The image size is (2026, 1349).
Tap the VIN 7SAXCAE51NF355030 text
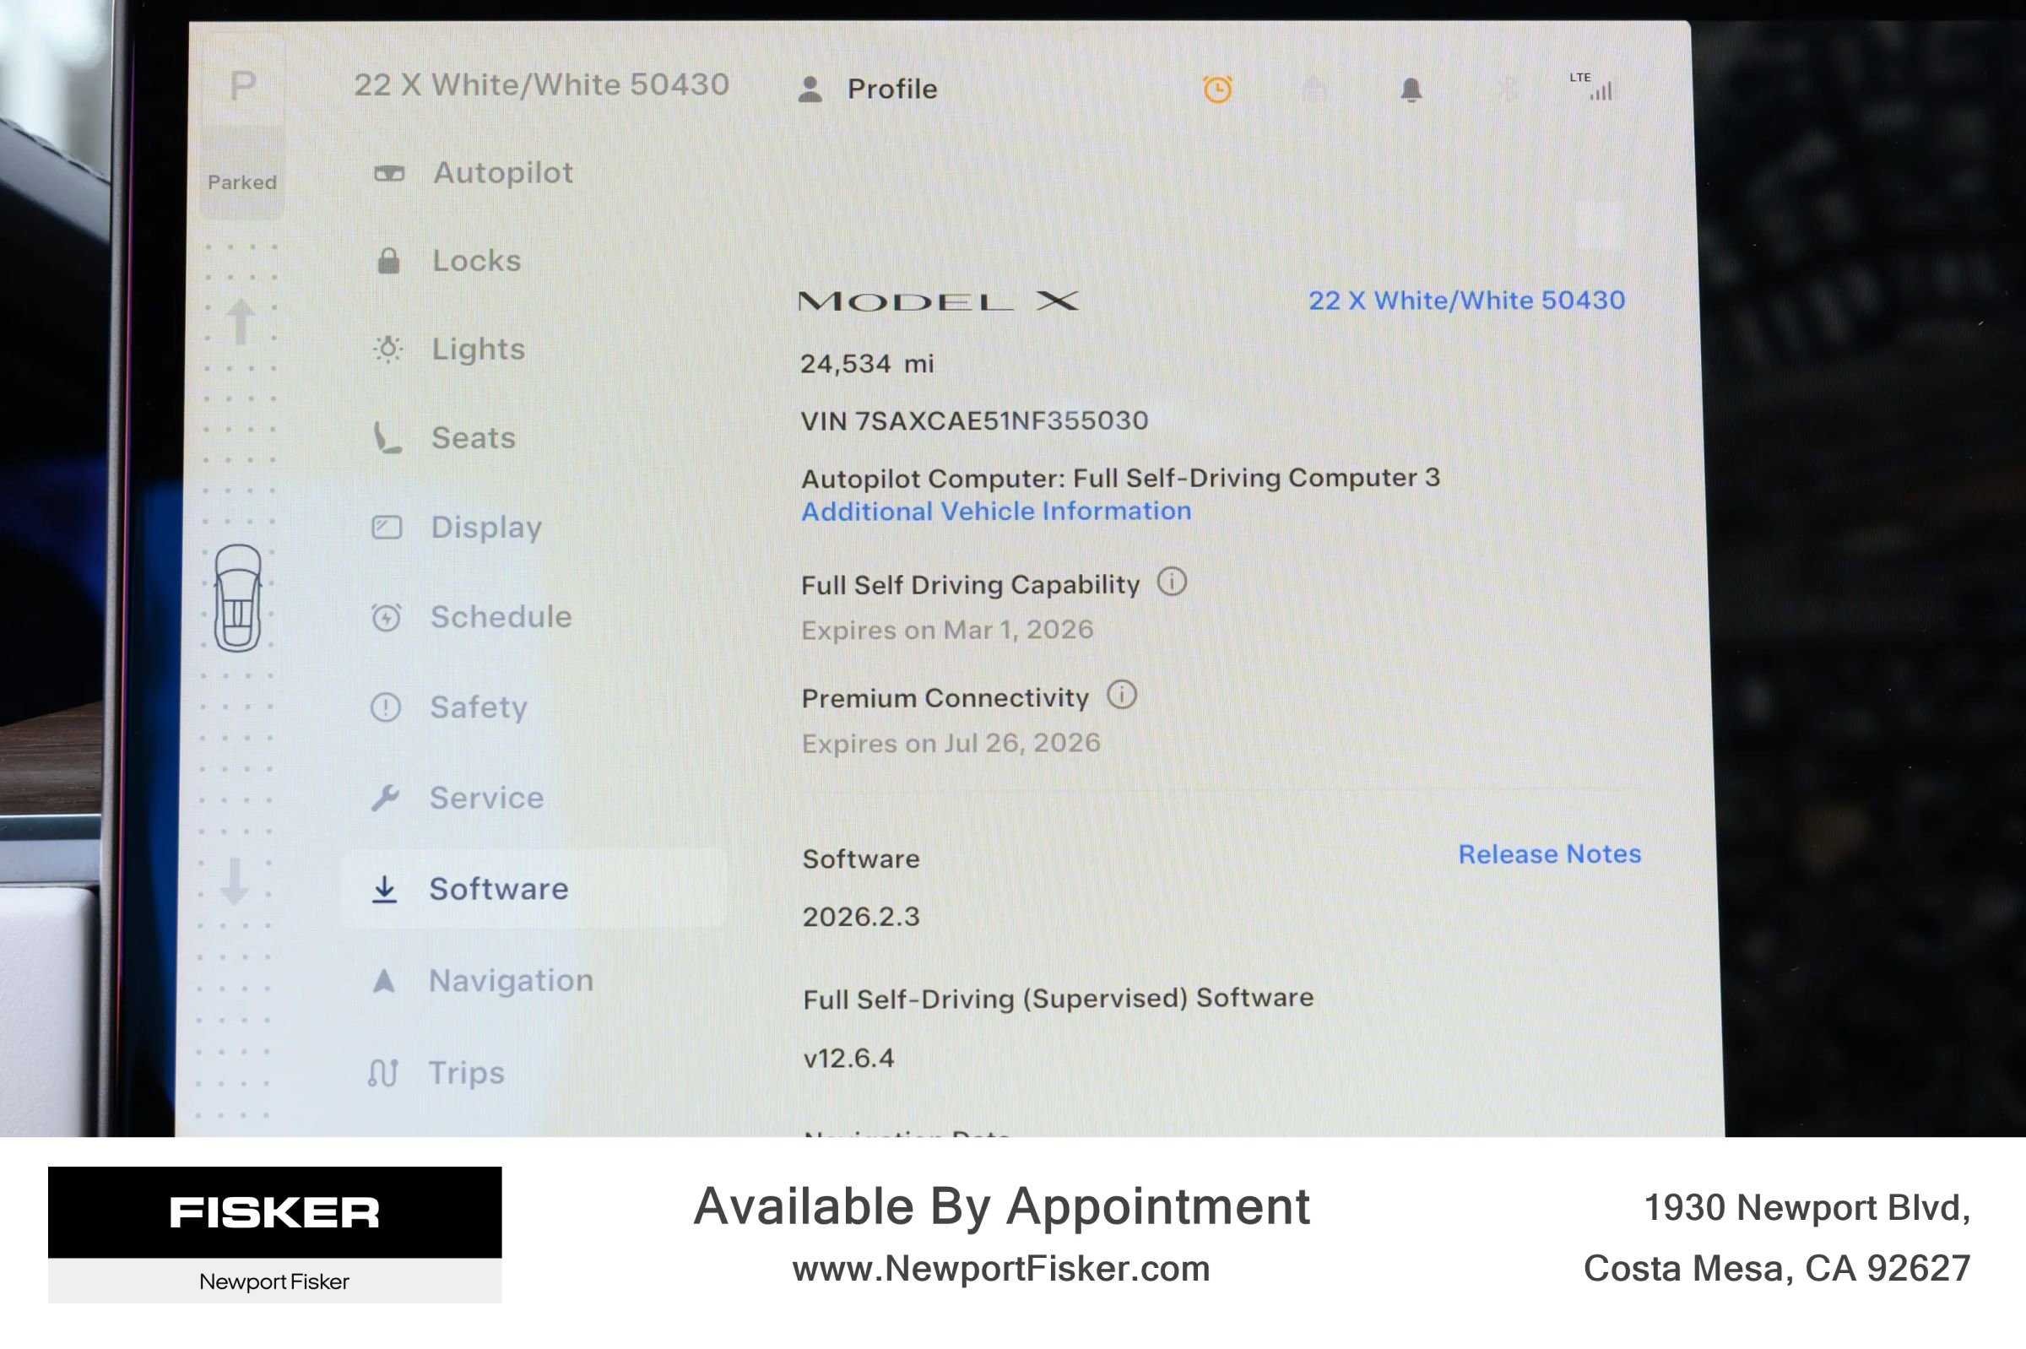[974, 420]
